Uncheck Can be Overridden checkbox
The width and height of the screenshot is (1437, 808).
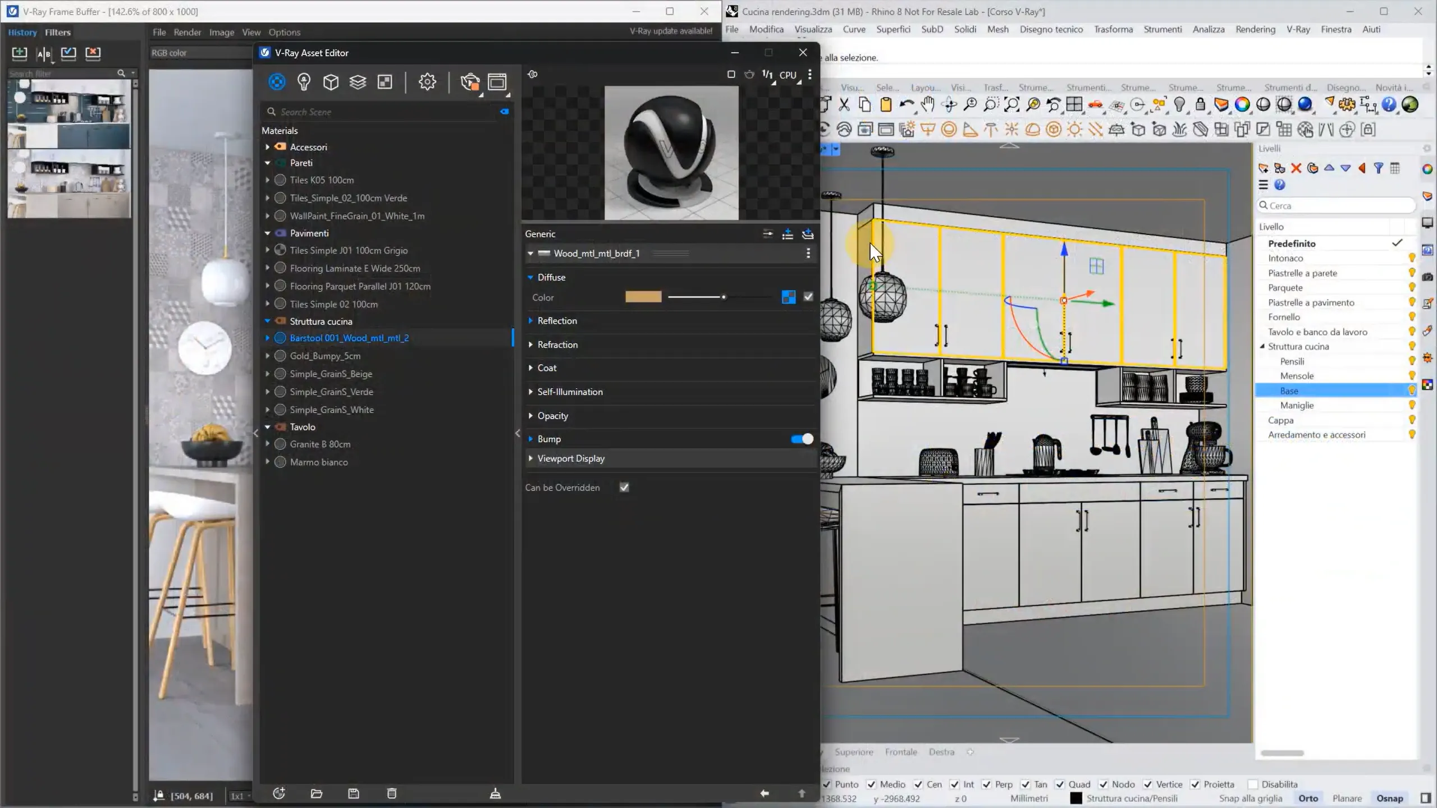(x=624, y=487)
